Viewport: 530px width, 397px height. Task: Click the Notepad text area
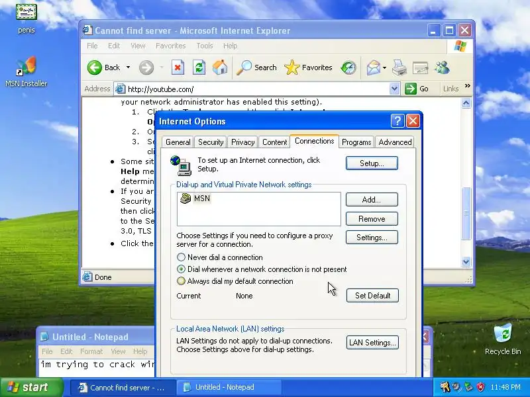pos(97,368)
